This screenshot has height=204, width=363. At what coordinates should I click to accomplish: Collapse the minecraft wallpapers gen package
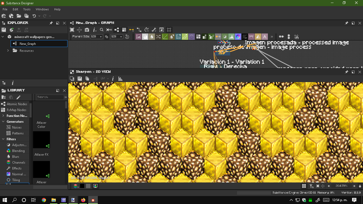(x=3, y=37)
